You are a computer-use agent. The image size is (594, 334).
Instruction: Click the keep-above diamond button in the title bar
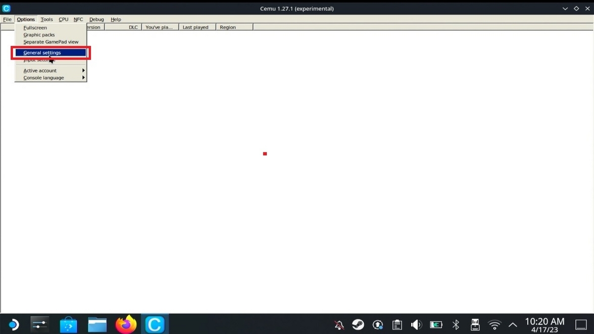click(576, 8)
